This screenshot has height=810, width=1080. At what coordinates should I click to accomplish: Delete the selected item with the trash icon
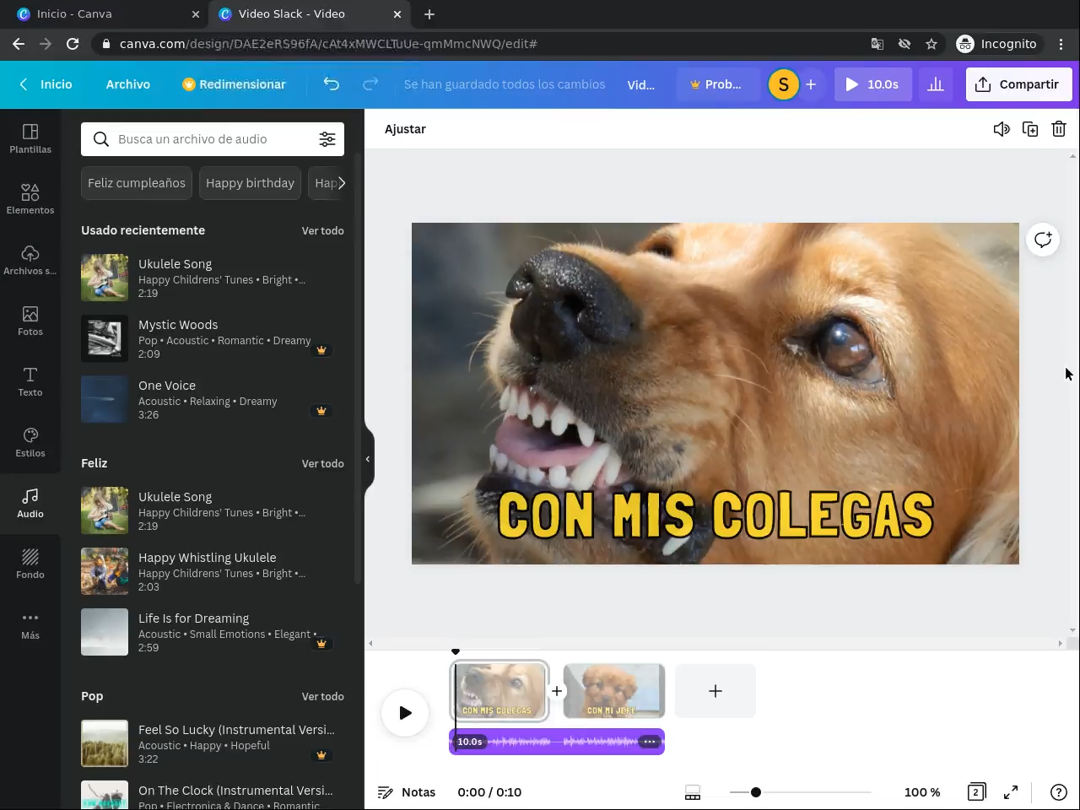coord(1059,129)
